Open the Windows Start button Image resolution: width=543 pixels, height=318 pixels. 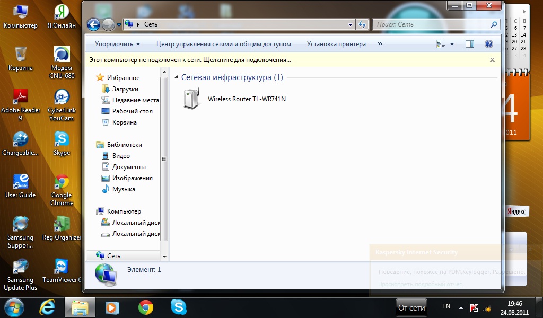tap(14, 307)
